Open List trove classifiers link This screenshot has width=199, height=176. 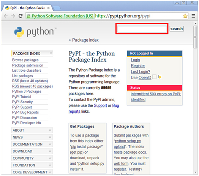coord(27,71)
